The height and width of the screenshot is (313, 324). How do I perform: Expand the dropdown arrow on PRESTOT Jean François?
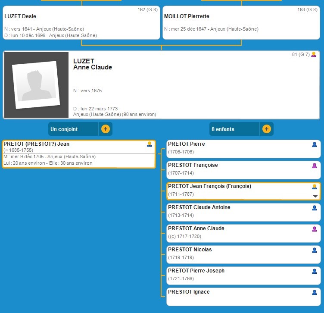[x=315, y=196]
